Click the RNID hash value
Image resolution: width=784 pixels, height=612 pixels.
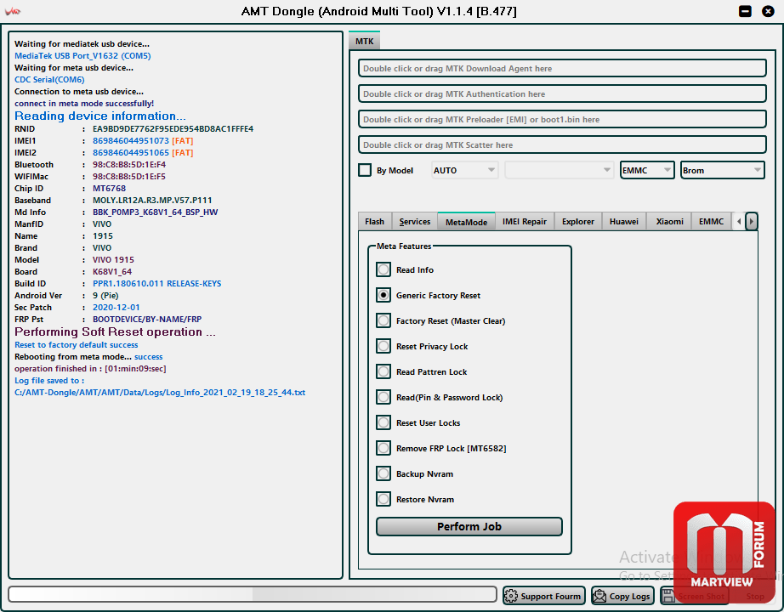pyautogui.click(x=173, y=129)
